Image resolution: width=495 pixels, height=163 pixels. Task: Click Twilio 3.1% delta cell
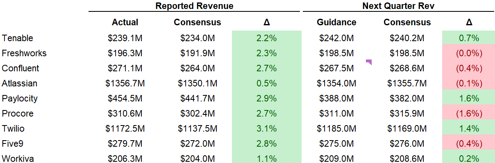[x=266, y=129]
